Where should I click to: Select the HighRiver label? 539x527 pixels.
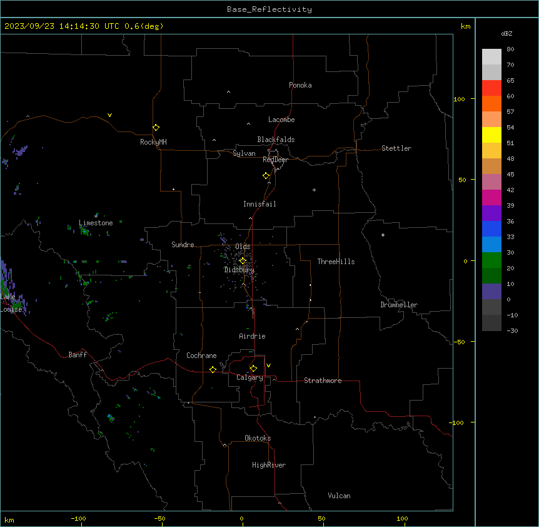click(x=269, y=465)
